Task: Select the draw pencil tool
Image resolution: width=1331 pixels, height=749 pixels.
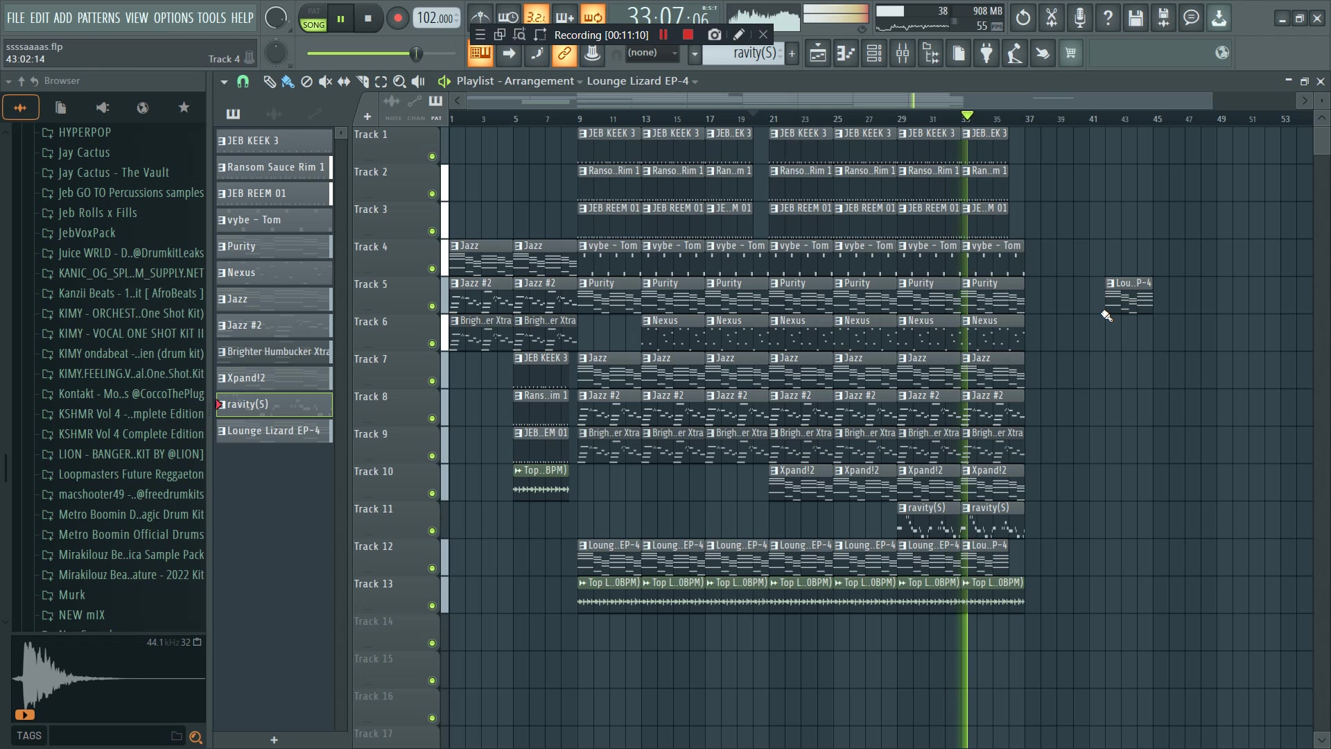Action: coord(269,82)
